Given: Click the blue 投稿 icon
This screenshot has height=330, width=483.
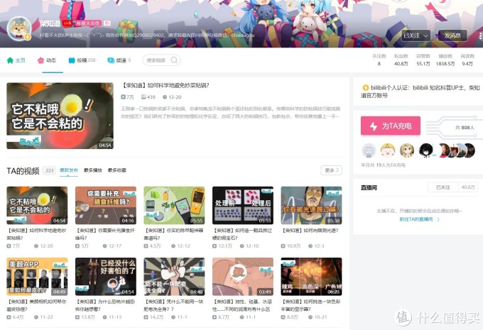Looking at the screenshot, I should [72, 60].
